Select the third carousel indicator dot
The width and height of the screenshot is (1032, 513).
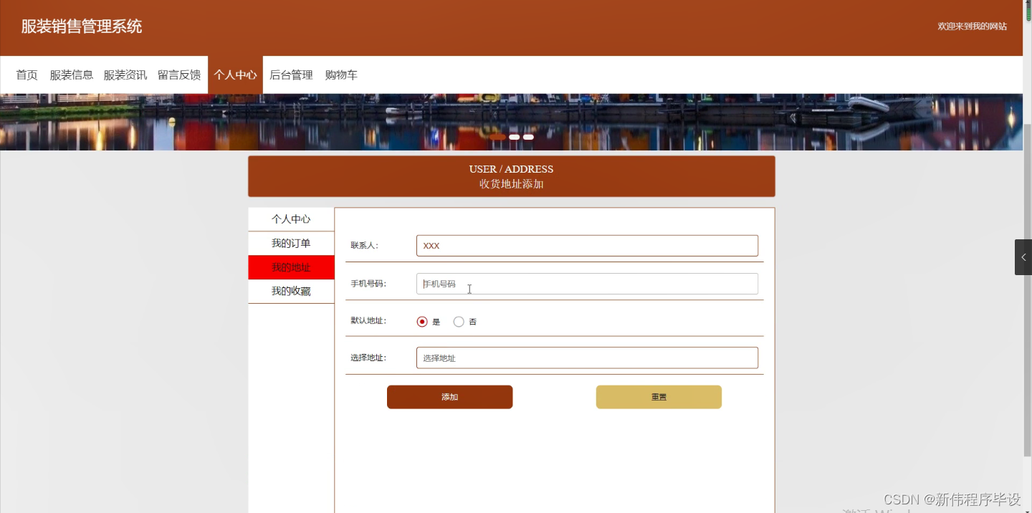click(528, 136)
